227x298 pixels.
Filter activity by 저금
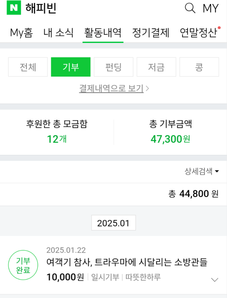pyautogui.click(x=156, y=67)
